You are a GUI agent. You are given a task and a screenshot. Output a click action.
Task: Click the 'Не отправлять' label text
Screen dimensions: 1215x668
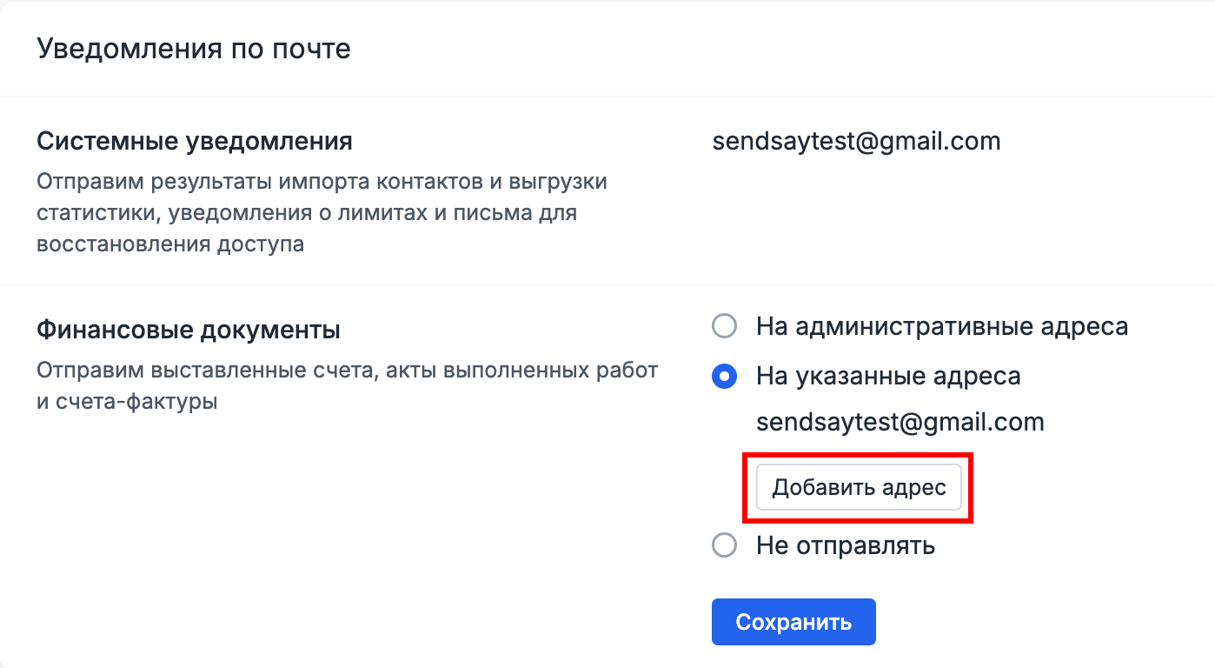pos(844,545)
